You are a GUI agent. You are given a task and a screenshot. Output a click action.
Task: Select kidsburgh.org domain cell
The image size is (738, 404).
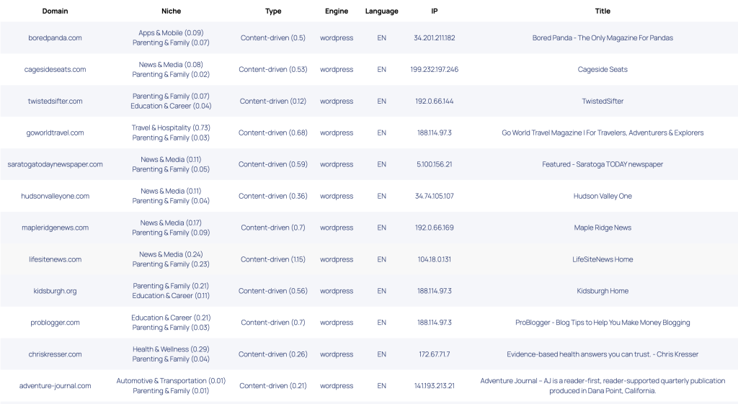(x=55, y=291)
